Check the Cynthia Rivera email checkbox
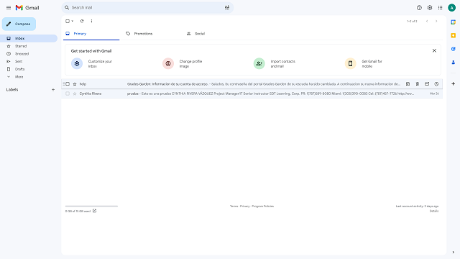The width and height of the screenshot is (460, 259). click(x=68, y=94)
